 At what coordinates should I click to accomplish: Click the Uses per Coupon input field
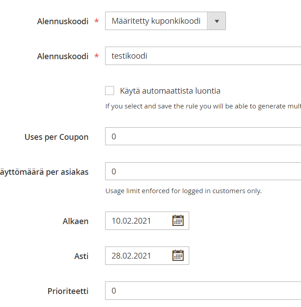[201, 136]
